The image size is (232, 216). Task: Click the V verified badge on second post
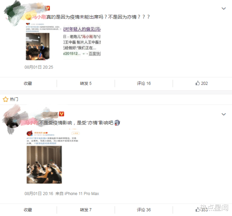(x=62, y=114)
